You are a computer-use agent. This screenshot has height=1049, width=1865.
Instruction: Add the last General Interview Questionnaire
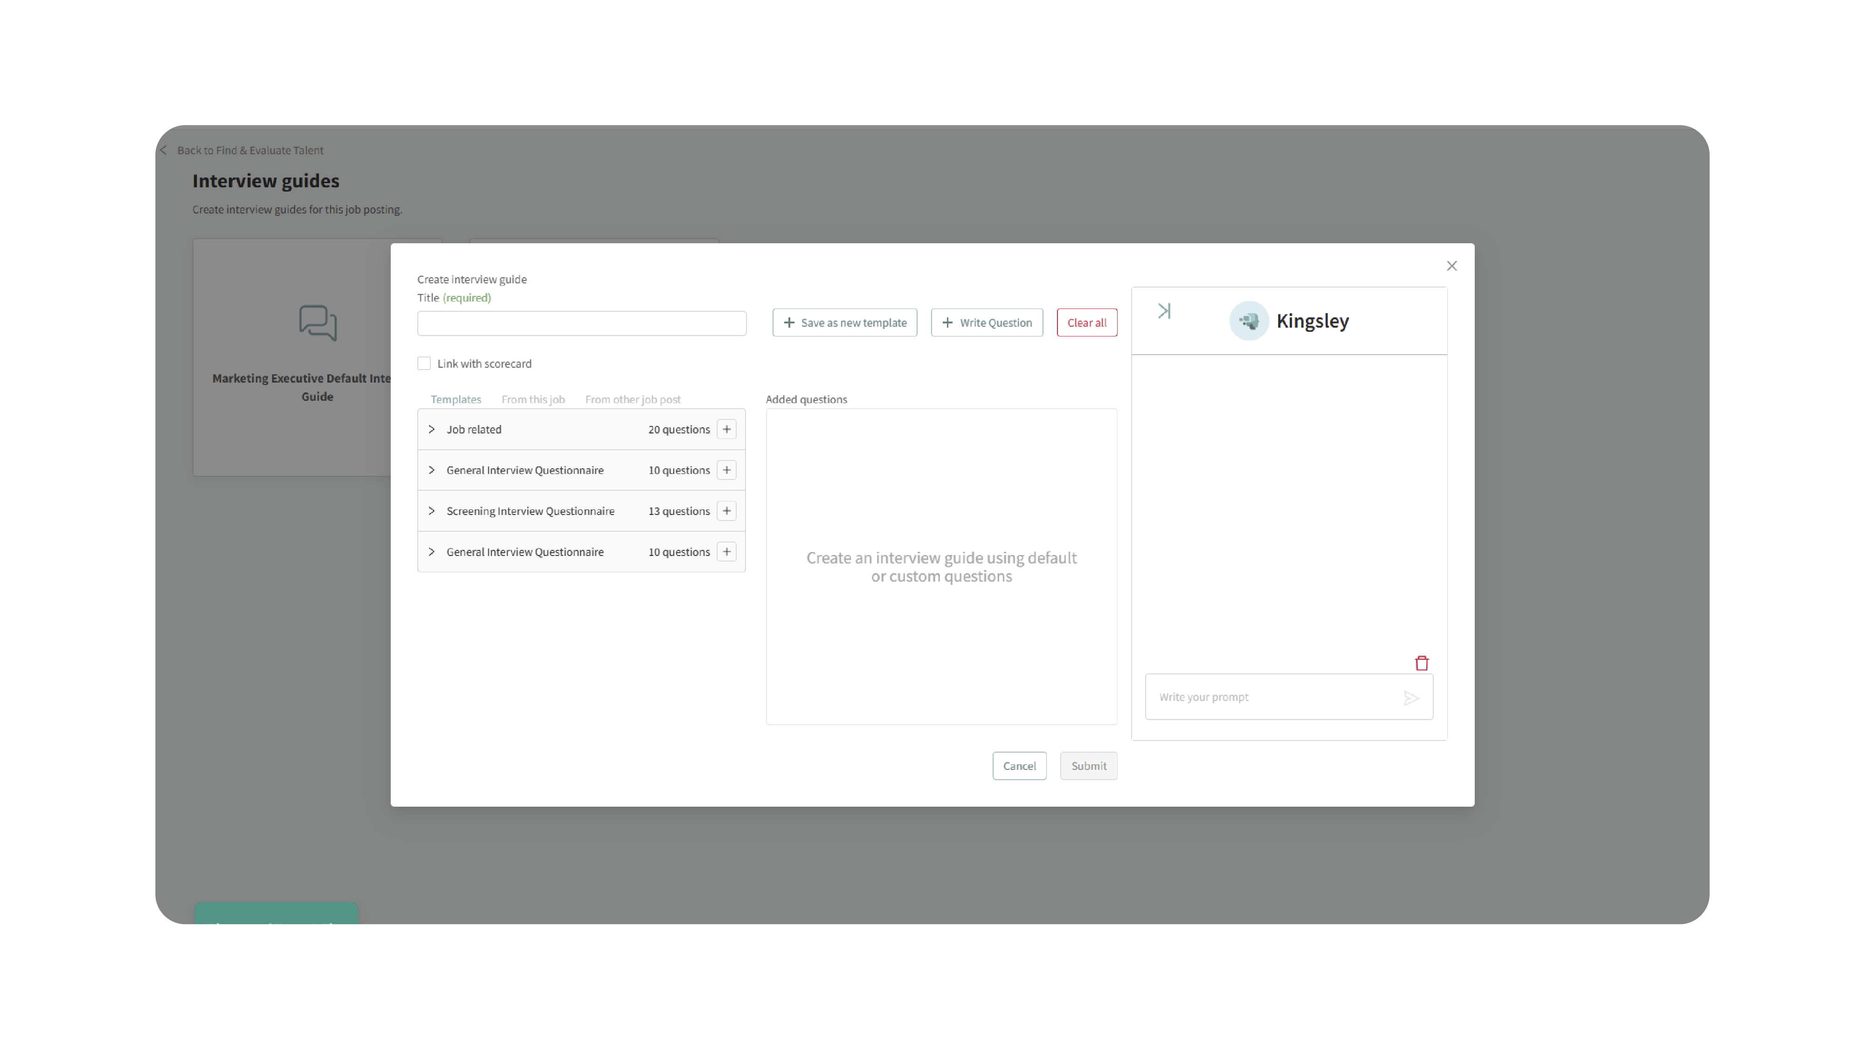pyautogui.click(x=726, y=552)
